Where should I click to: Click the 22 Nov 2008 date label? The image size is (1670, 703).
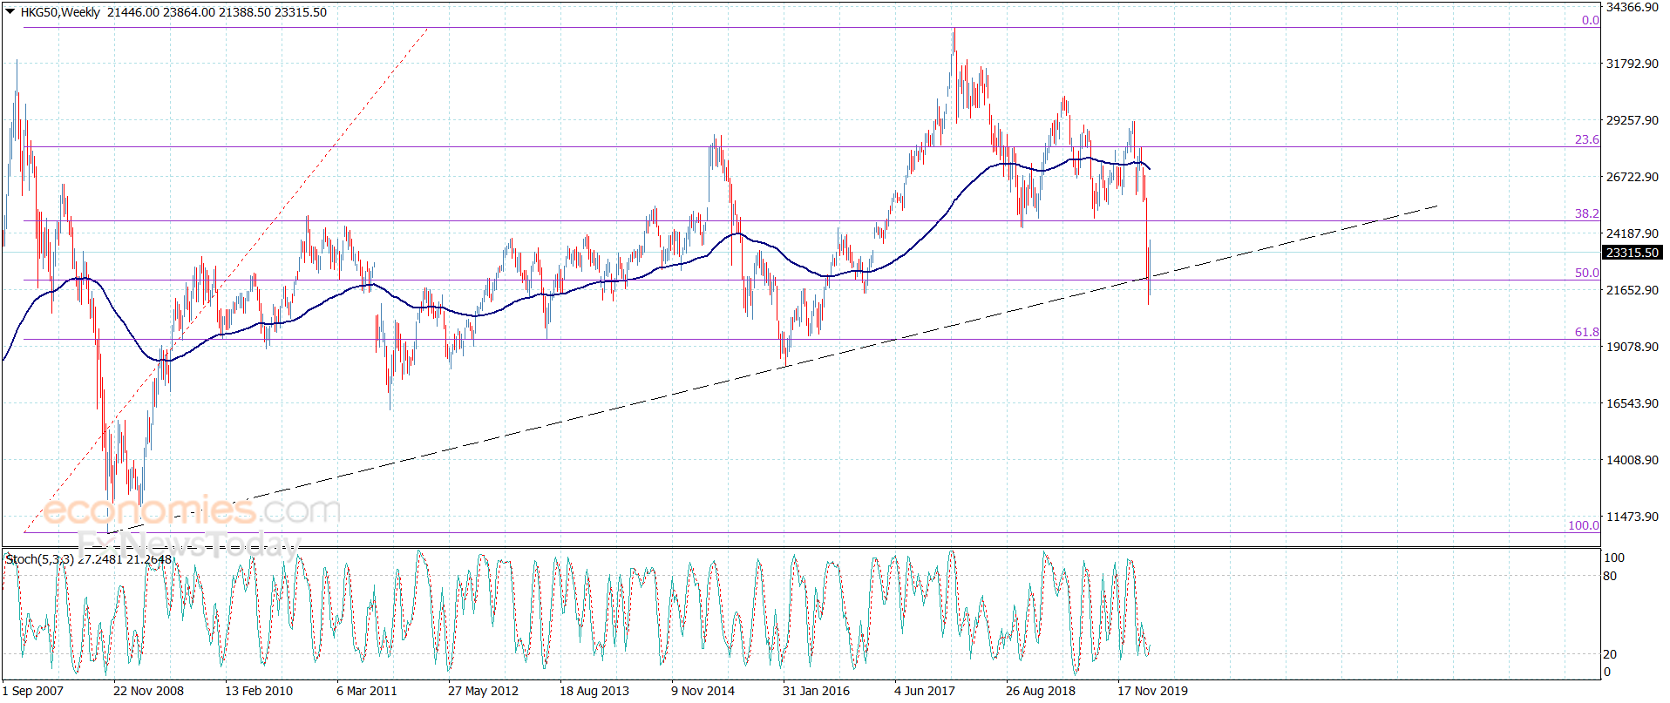pos(148,691)
